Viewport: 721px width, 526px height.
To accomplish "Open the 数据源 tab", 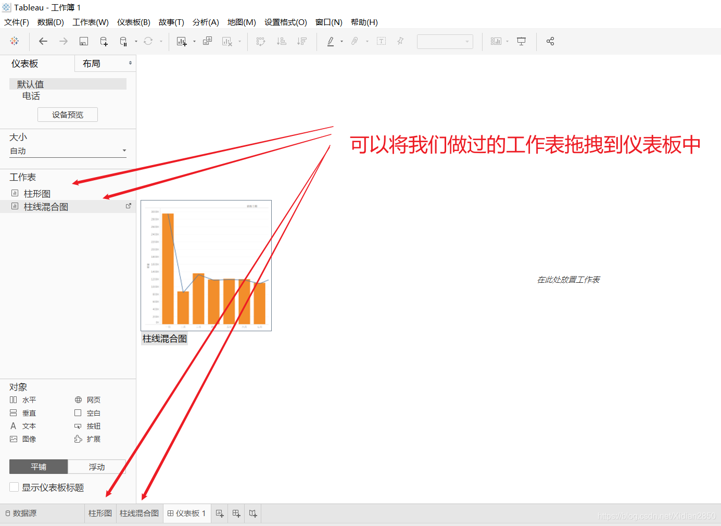I will (21, 513).
